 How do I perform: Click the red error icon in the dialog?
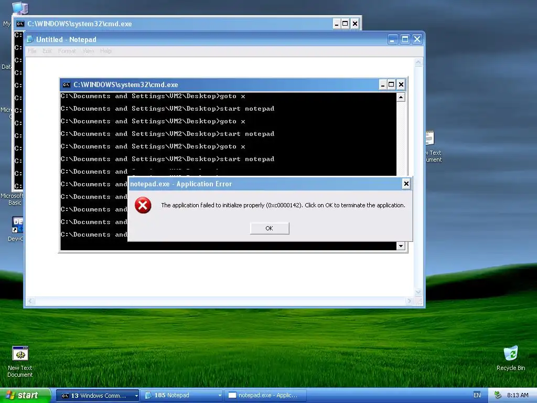pos(143,205)
